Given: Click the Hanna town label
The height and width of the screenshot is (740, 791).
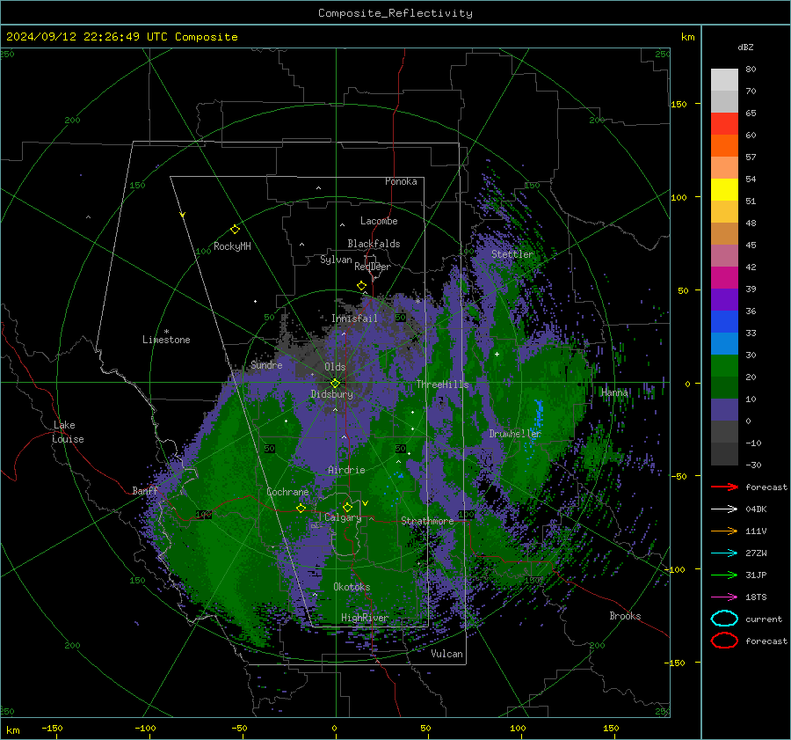Looking at the screenshot, I should pyautogui.click(x=614, y=393).
